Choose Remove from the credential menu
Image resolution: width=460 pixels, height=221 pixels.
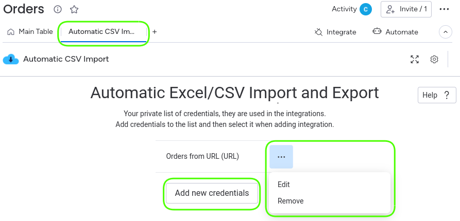point(291,201)
